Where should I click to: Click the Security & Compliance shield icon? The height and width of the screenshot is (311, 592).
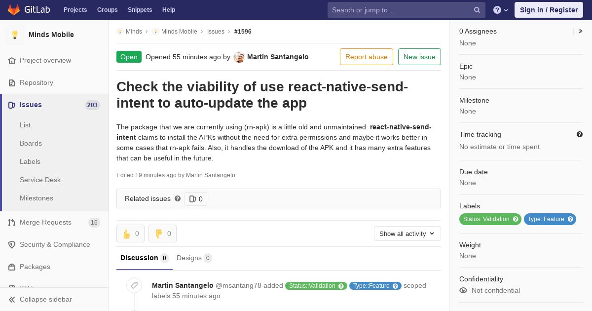point(12,244)
